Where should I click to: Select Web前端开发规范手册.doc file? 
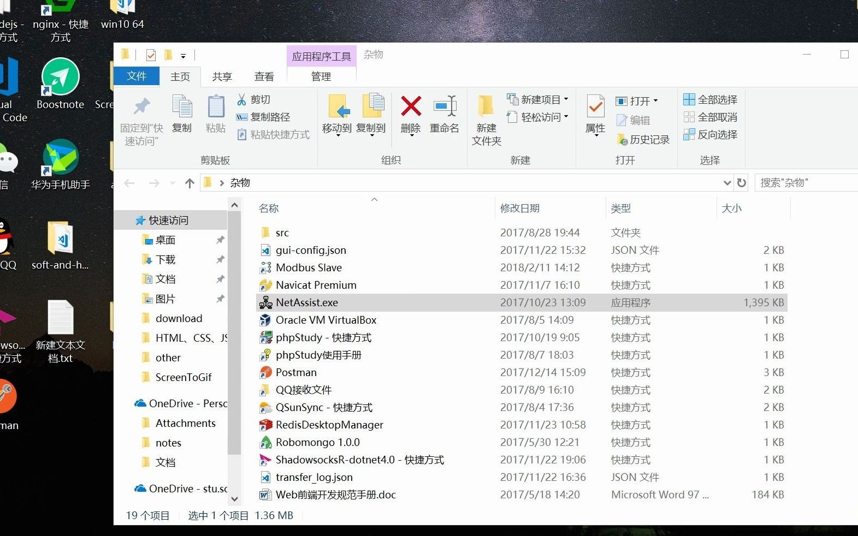[336, 495]
